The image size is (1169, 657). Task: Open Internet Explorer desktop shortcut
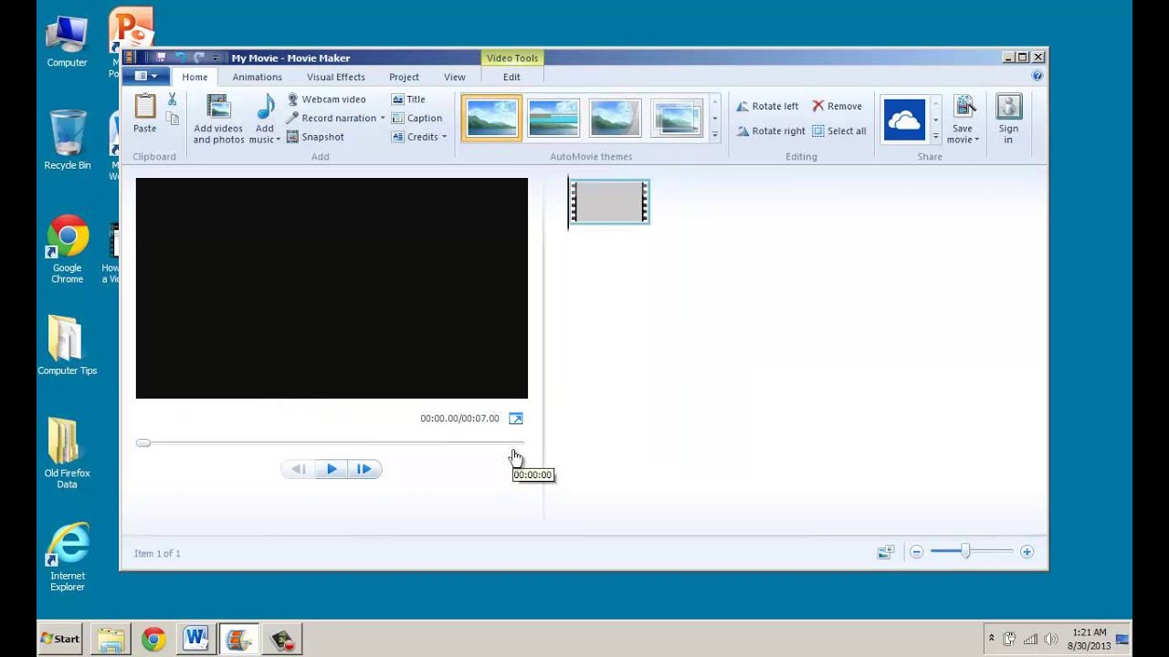[68, 557]
